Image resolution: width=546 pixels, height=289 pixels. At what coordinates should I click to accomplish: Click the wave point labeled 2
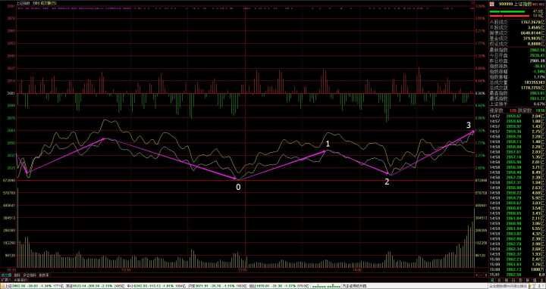click(x=388, y=173)
